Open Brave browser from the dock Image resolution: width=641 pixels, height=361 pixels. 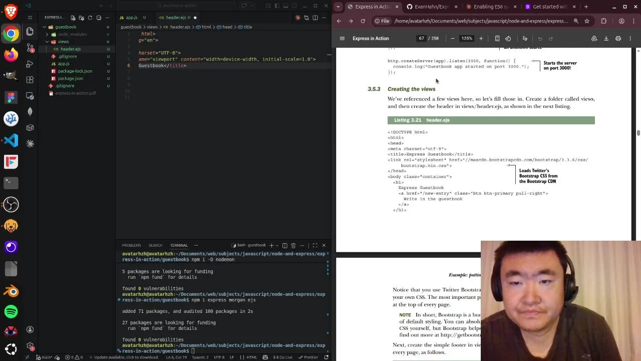pyautogui.click(x=11, y=11)
